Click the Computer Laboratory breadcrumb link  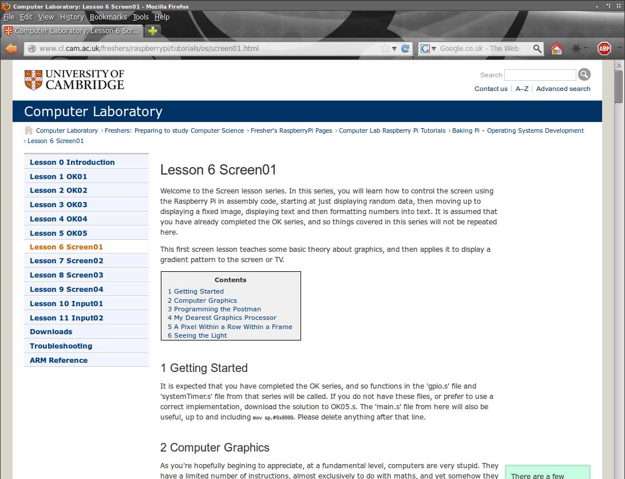tap(67, 130)
